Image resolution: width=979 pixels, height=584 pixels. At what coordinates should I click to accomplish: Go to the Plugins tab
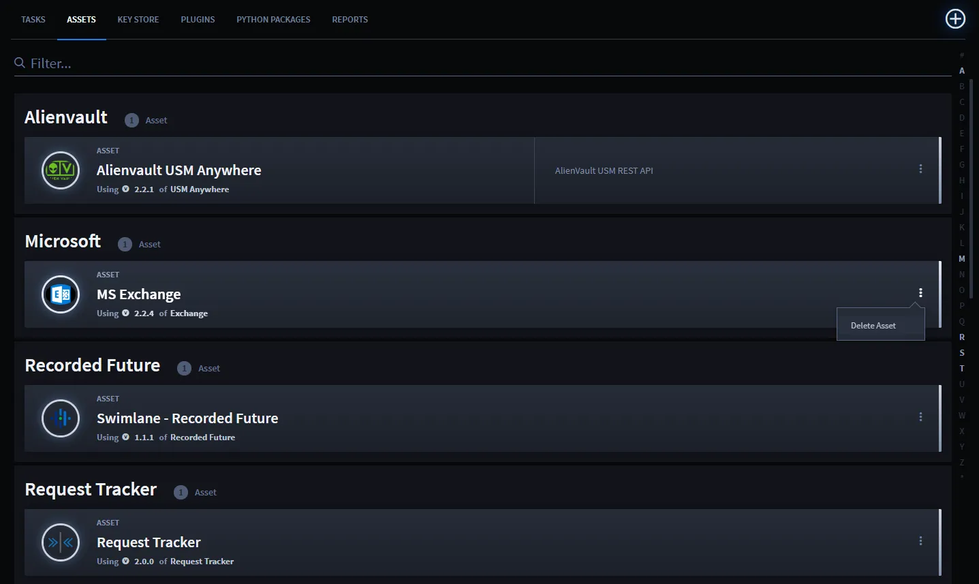(198, 20)
